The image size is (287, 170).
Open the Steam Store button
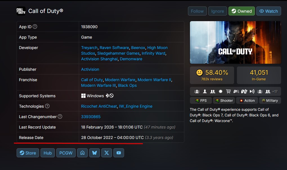(28, 153)
